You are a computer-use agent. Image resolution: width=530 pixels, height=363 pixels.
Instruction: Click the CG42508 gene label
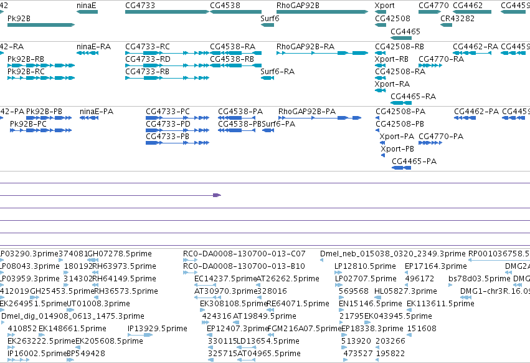[392, 18]
